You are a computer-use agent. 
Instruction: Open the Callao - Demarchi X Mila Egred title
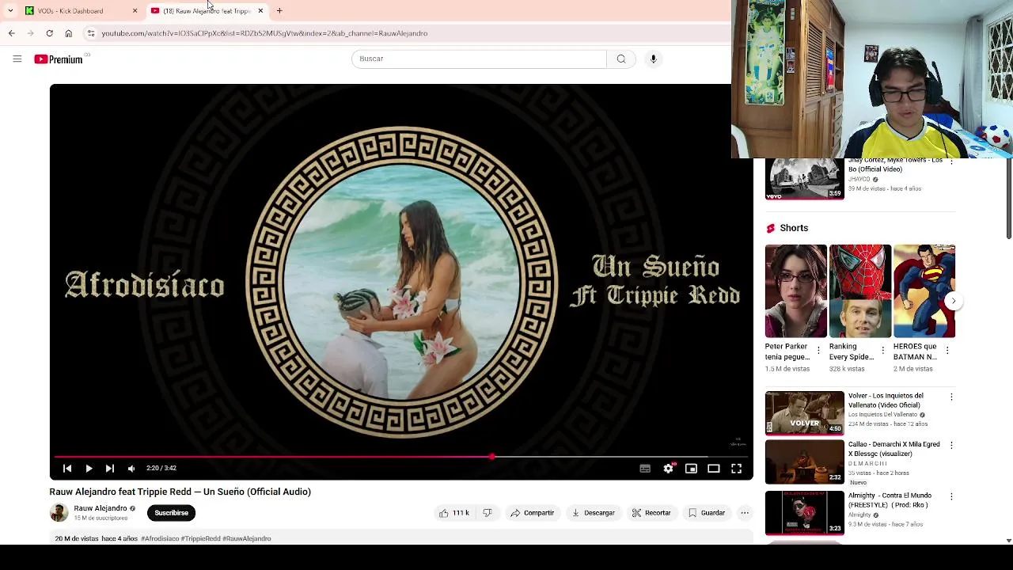(894, 449)
